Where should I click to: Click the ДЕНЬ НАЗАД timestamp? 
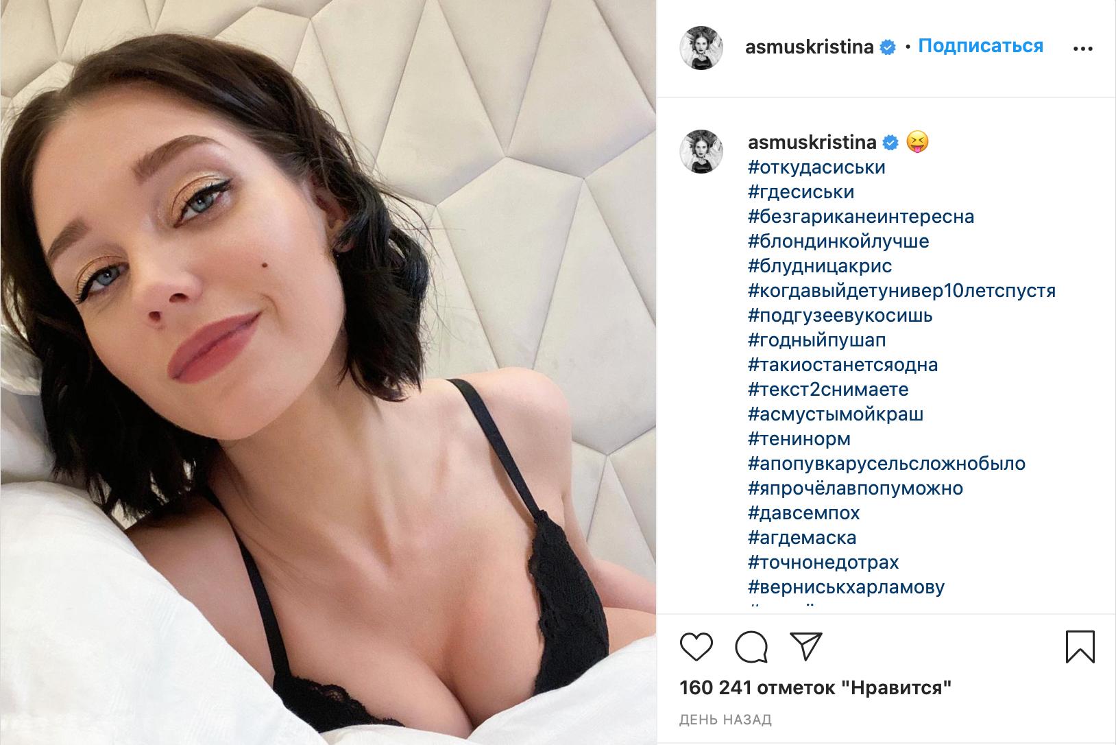725,720
